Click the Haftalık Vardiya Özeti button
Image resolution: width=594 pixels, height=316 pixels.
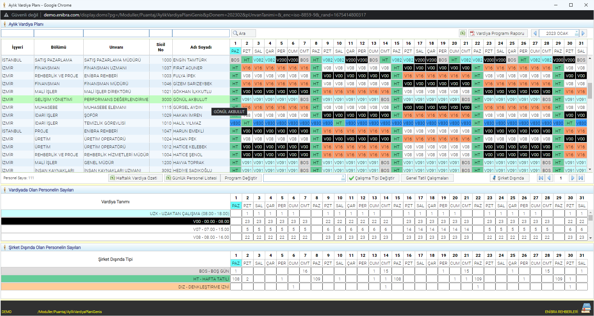tap(135, 178)
